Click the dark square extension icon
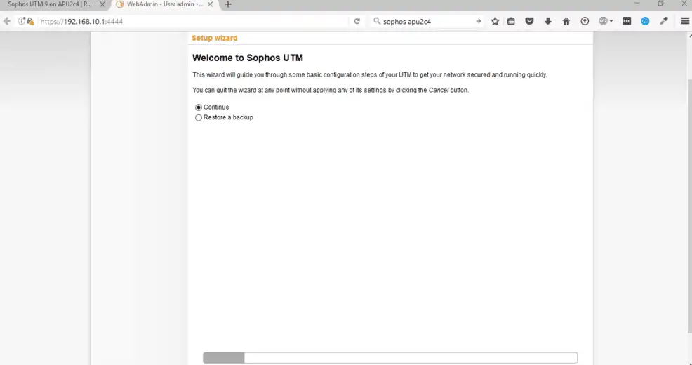Viewport: 692px width, 365px height. 627,21
